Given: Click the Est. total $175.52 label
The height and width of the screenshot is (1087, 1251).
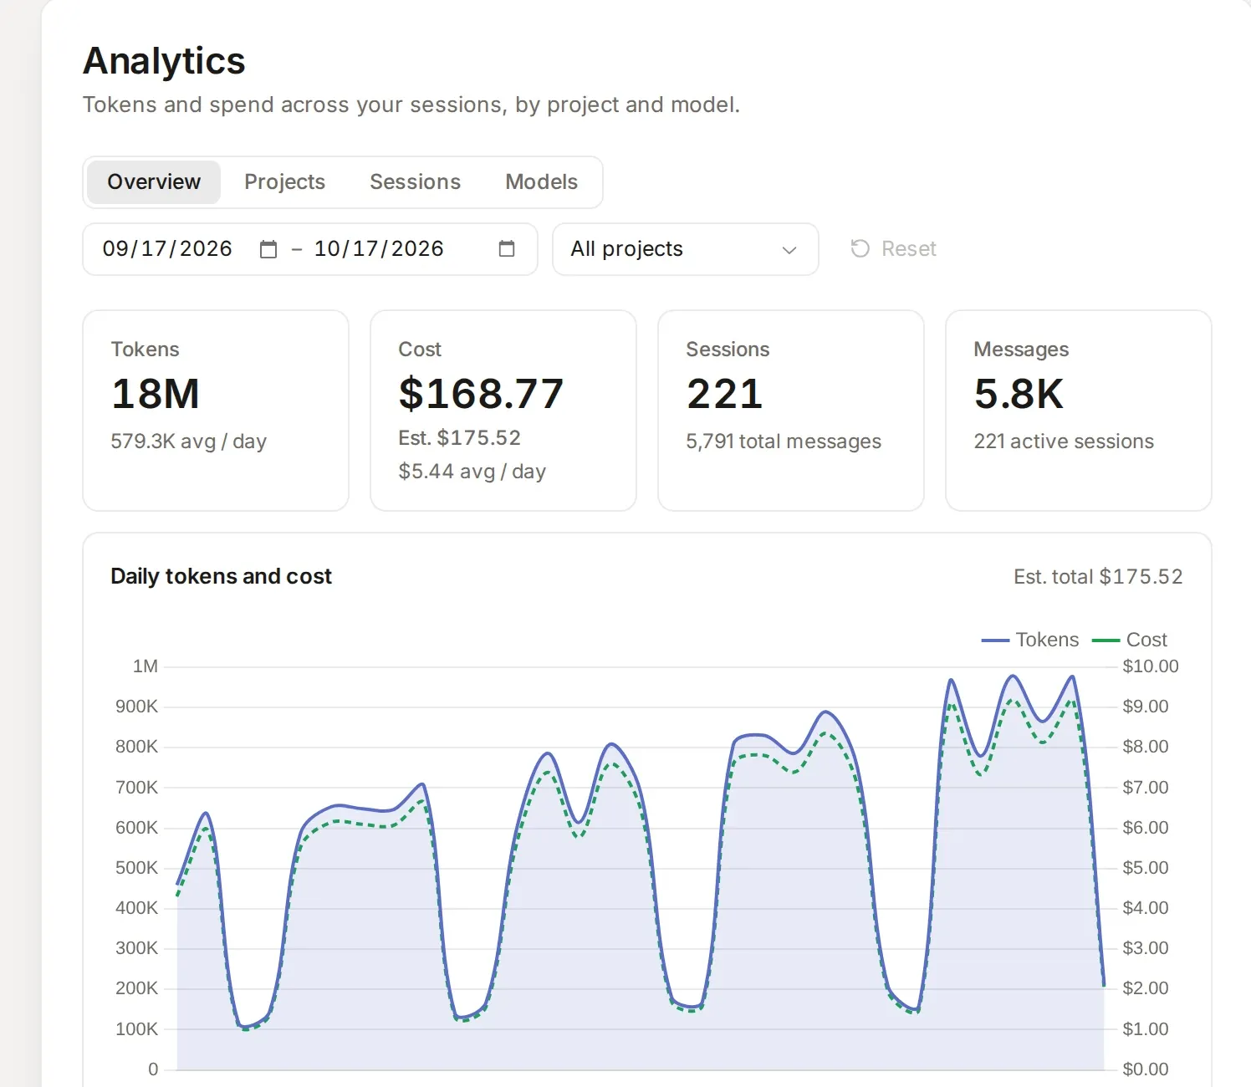Looking at the screenshot, I should pos(1098,577).
